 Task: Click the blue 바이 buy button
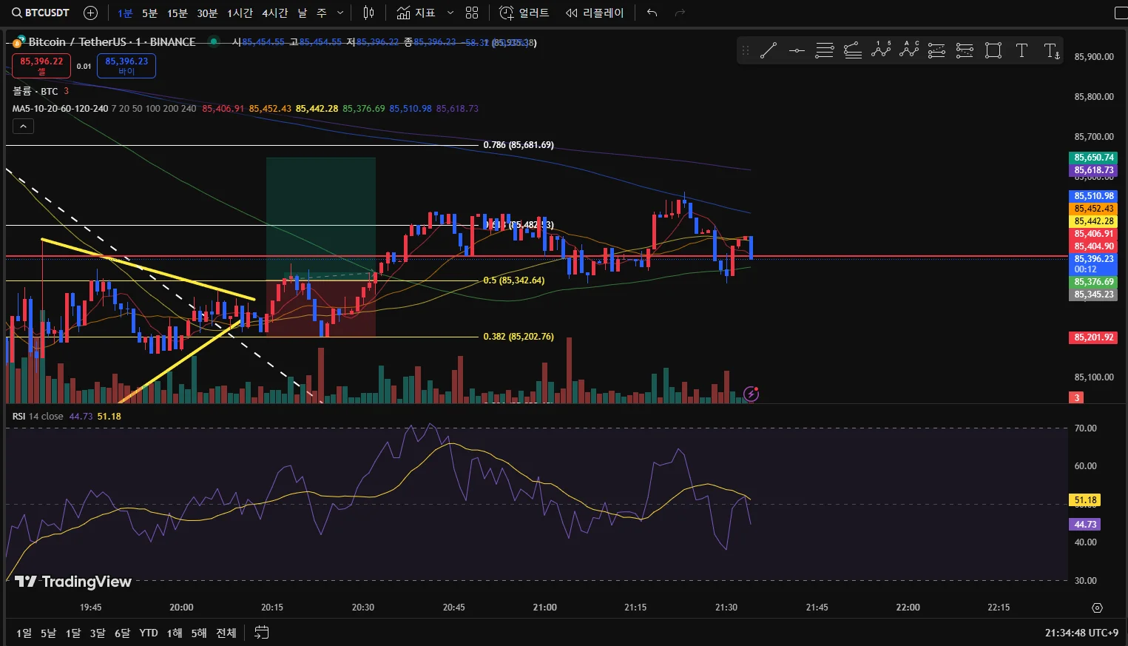pyautogui.click(x=126, y=66)
